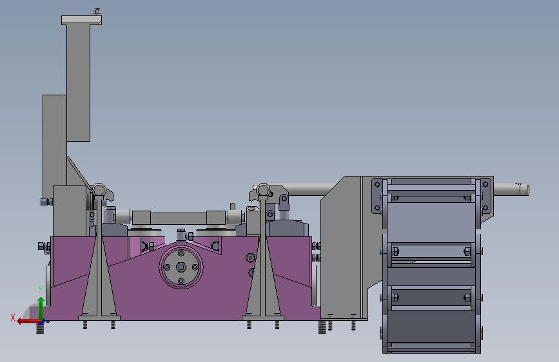Click the red X axis label
Image resolution: width=559 pixels, height=362 pixels.
(x=13, y=318)
